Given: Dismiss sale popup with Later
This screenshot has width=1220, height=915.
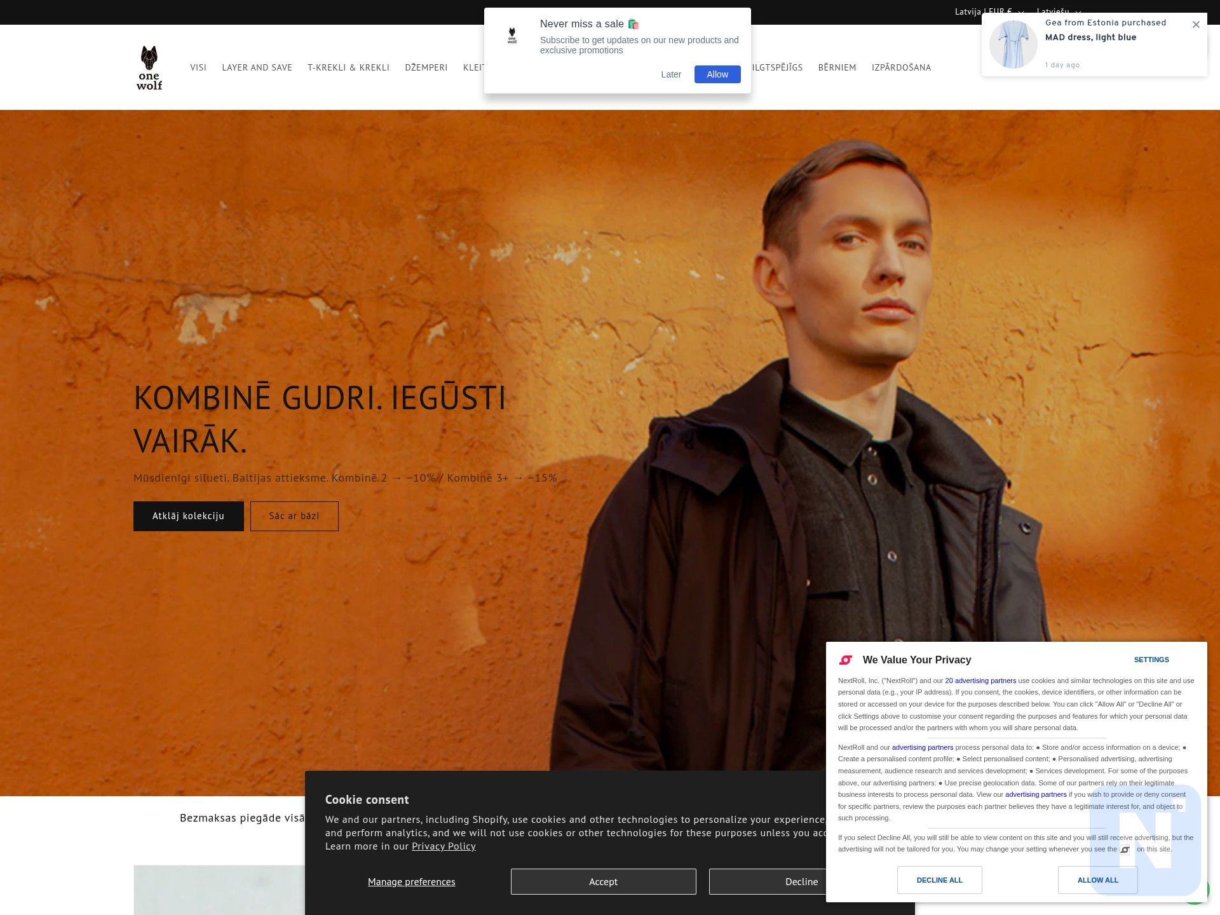Looking at the screenshot, I should (671, 74).
